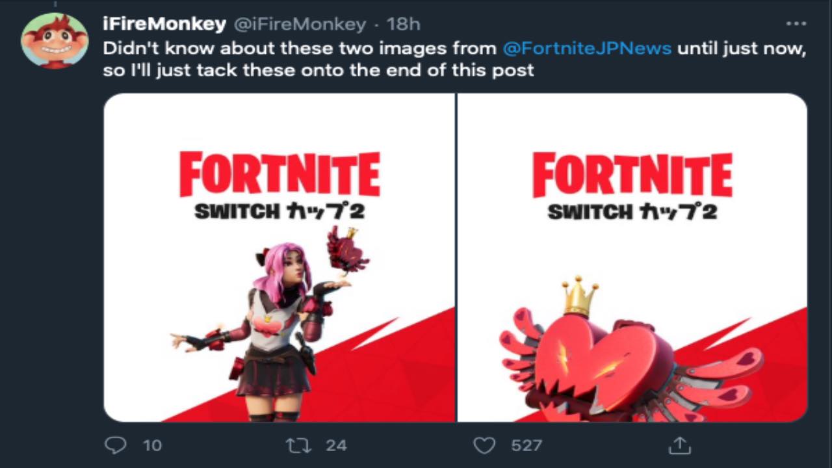
Task: Click iFireMonkey's monkey profile avatar
Action: pyautogui.click(x=54, y=40)
